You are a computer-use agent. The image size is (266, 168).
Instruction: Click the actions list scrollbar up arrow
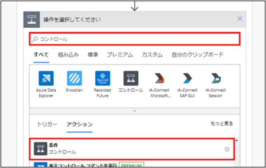[x=237, y=141]
